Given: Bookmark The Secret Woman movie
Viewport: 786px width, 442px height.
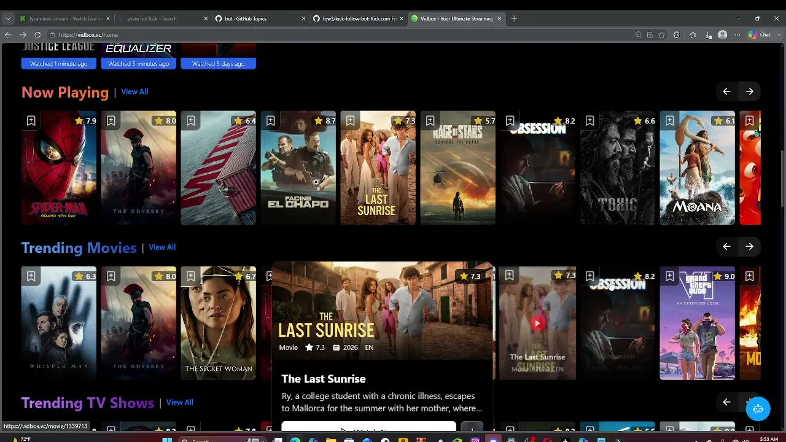Looking at the screenshot, I should [x=190, y=276].
